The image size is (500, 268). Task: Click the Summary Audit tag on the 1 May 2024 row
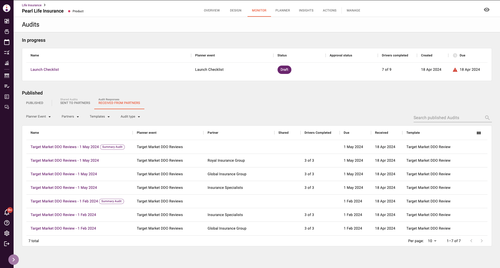tap(112, 147)
